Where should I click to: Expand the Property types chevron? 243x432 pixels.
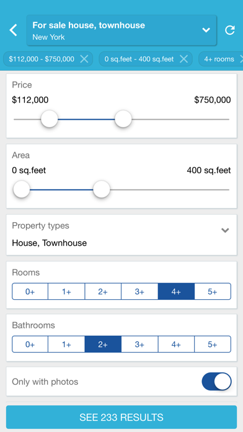pos(225,230)
